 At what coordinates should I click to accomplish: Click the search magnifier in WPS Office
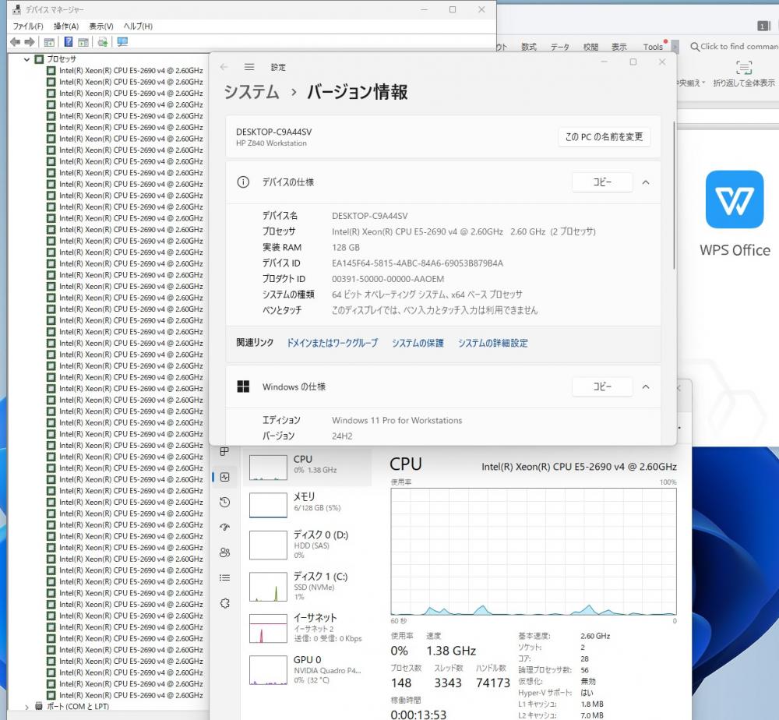[x=695, y=47]
